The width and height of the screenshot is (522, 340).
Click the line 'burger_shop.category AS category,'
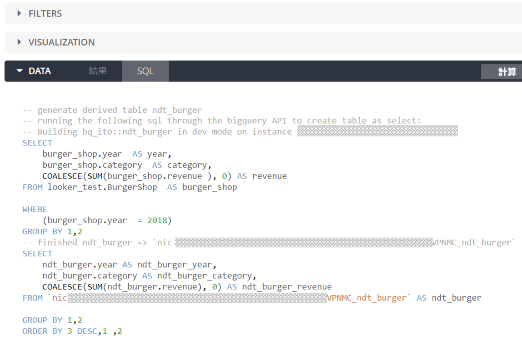click(127, 165)
